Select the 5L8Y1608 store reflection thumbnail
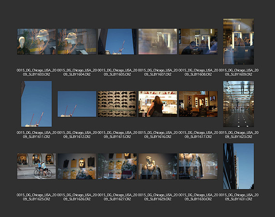275x217 pixels. point(198,41)
